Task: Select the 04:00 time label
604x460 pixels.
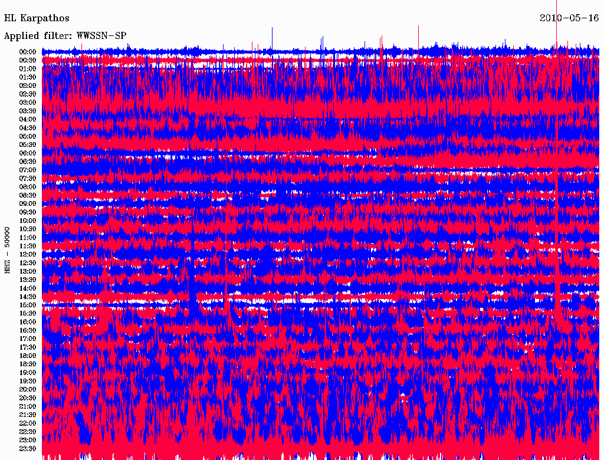Action: pyautogui.click(x=28, y=120)
